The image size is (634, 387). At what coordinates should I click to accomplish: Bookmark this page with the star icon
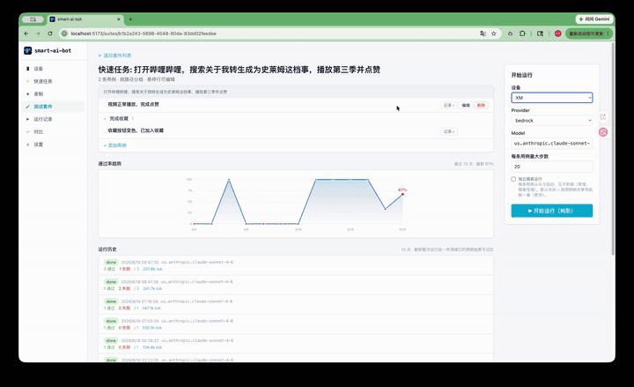pyautogui.click(x=494, y=33)
